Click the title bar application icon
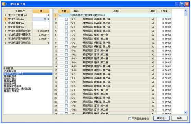Screen dimensions: 191x124 [4, 4]
